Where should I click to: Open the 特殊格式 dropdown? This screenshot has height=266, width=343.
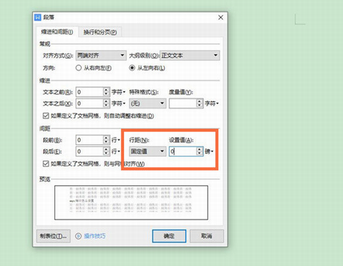tap(147, 104)
